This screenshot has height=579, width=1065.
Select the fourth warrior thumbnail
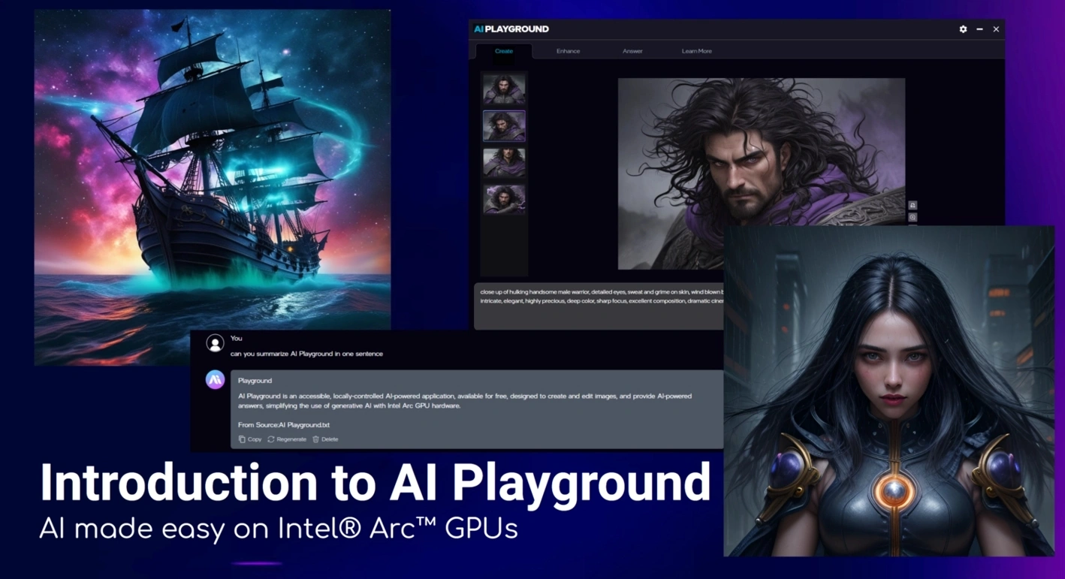click(504, 199)
